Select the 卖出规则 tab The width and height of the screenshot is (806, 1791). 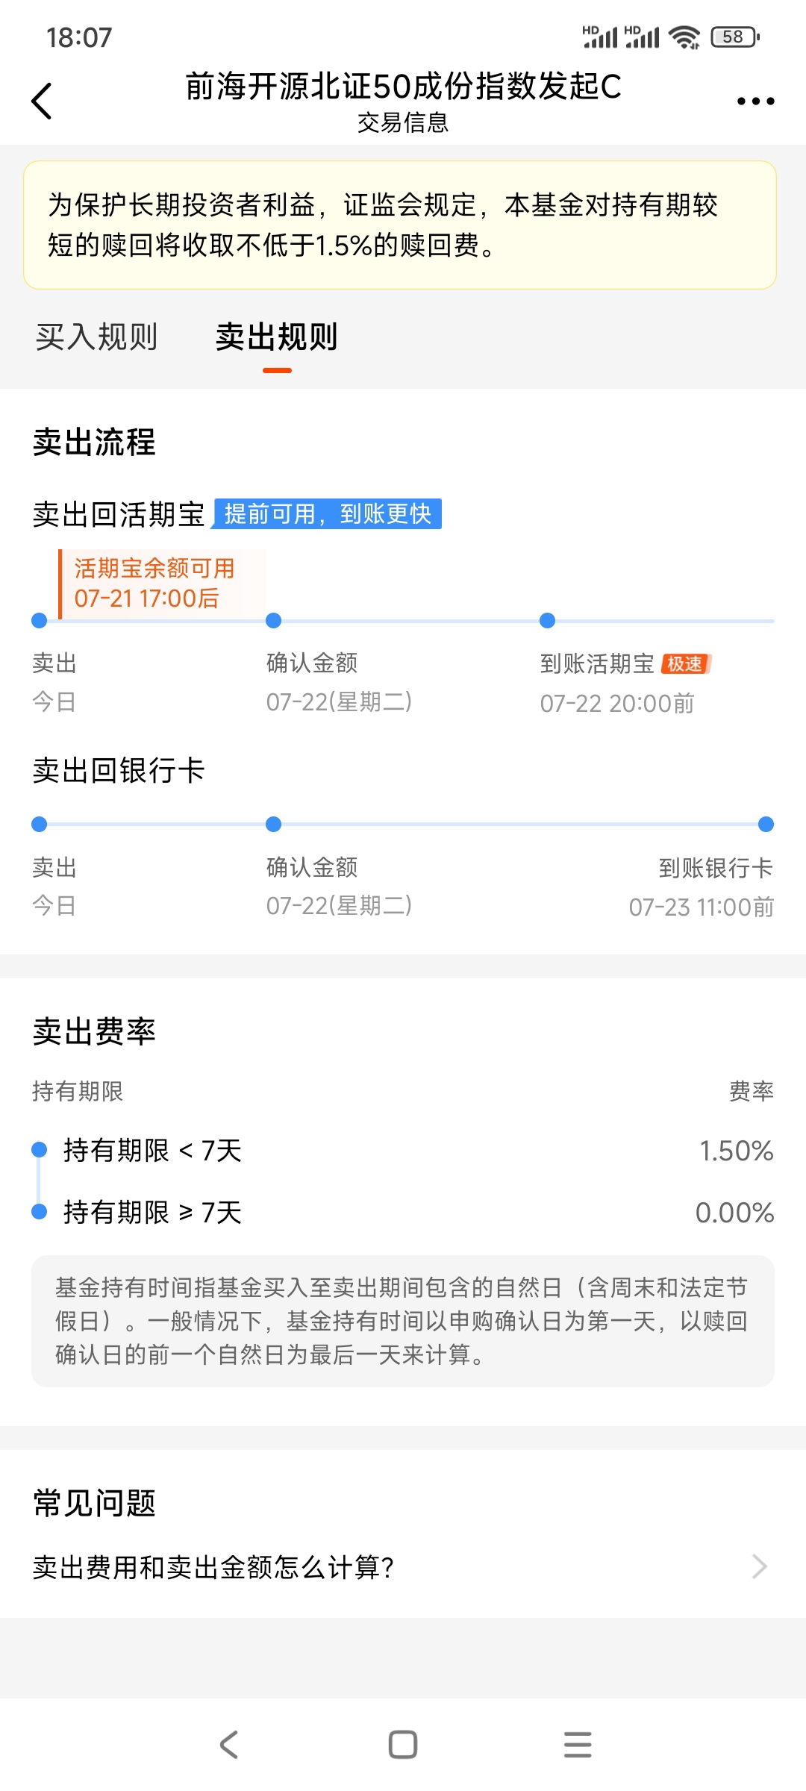277,337
